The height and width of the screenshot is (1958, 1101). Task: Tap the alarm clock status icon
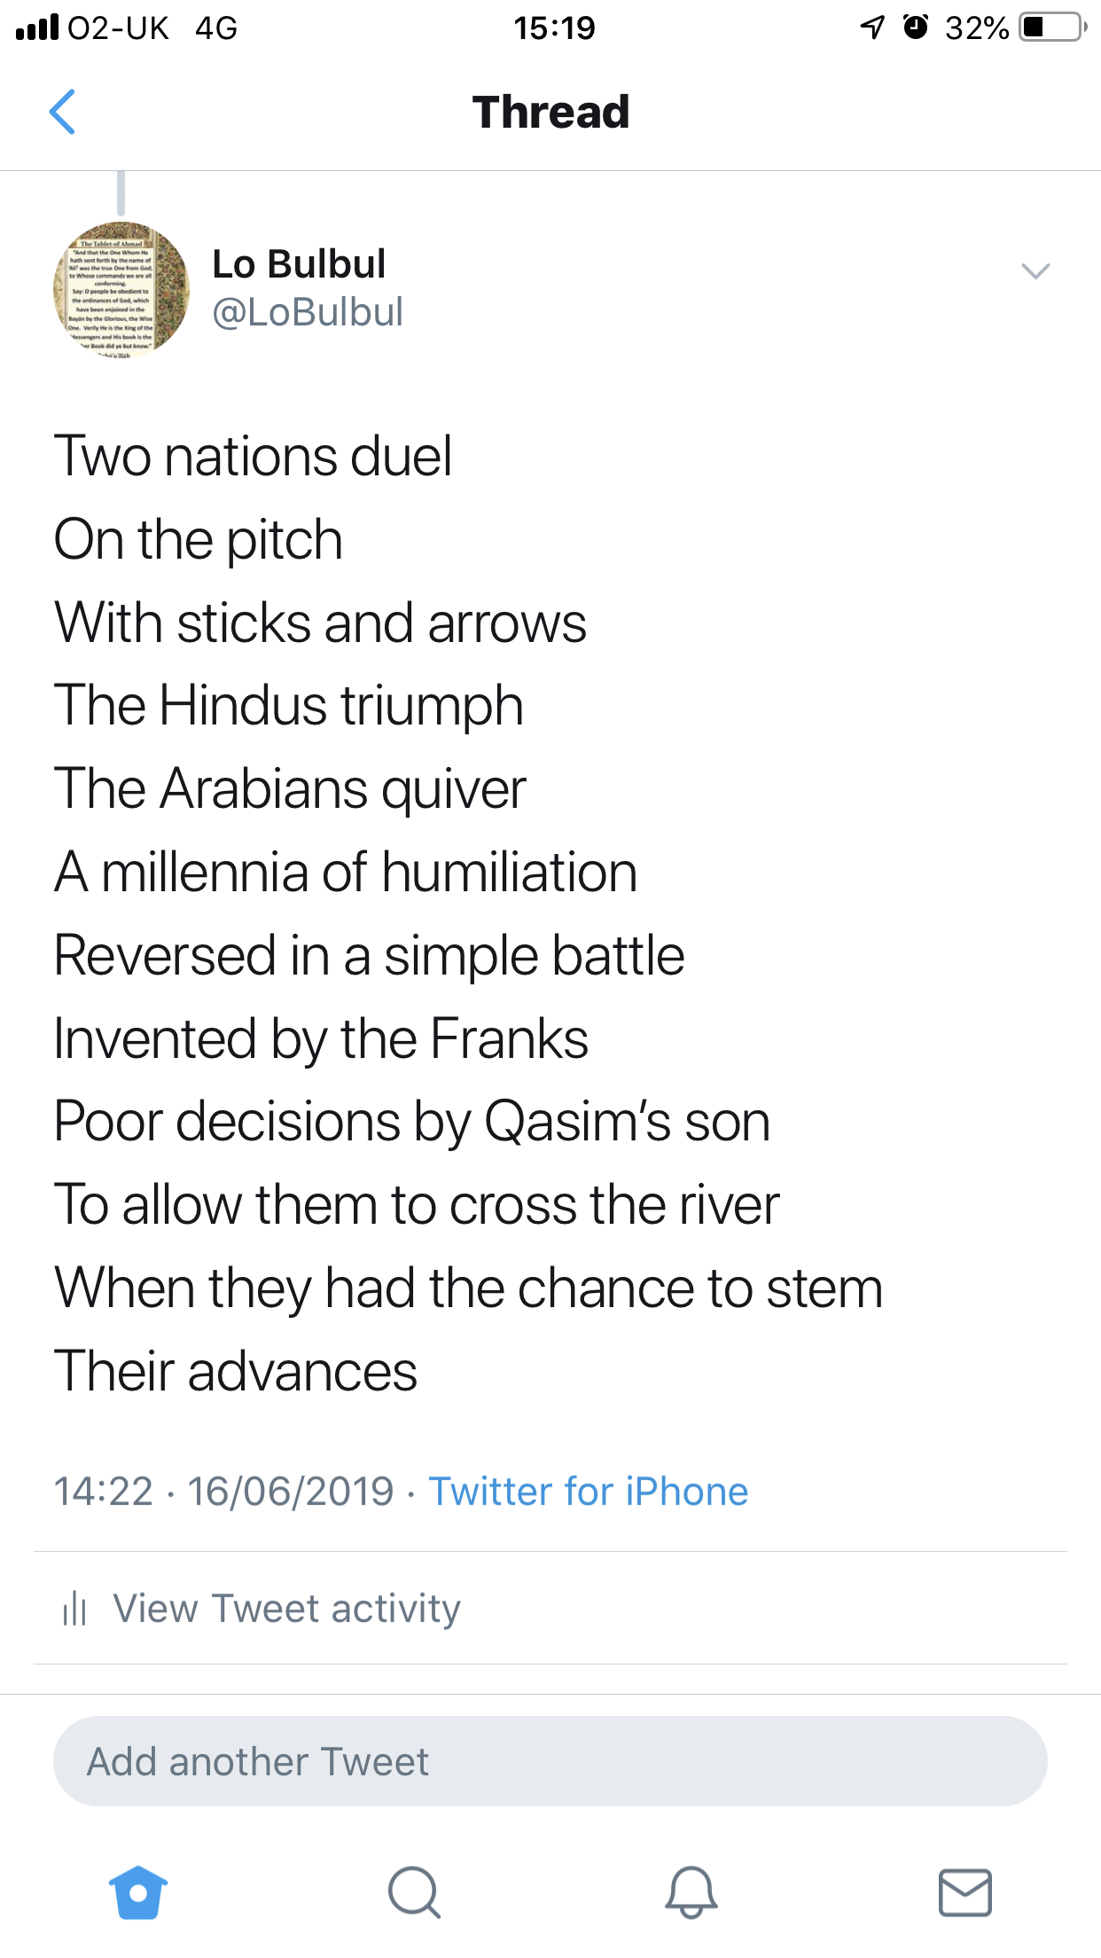pyautogui.click(x=915, y=27)
